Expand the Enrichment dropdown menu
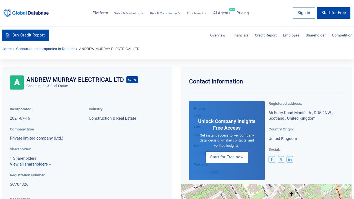Image resolution: width=354 pixels, height=199 pixels. 197,13
